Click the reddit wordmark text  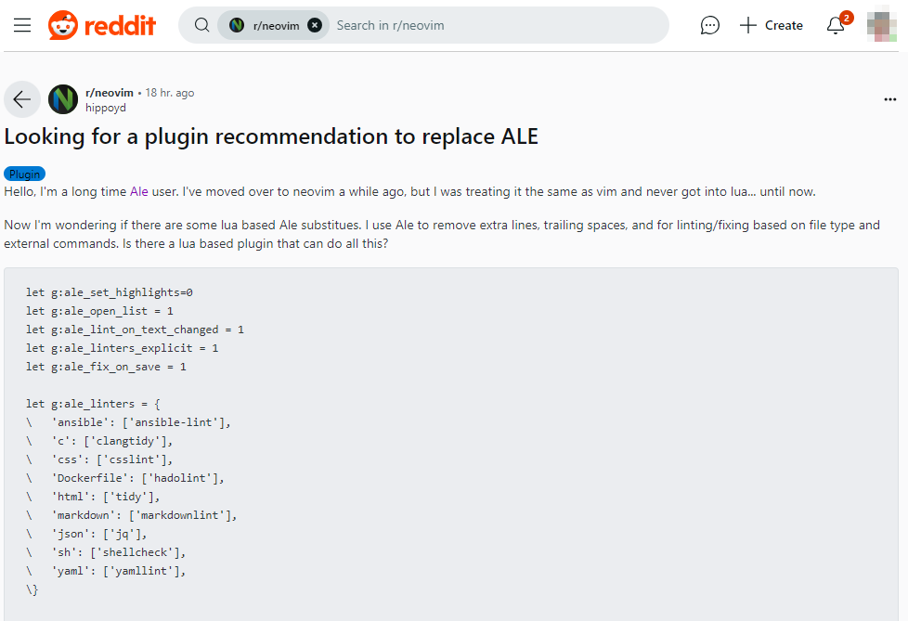pos(121,25)
